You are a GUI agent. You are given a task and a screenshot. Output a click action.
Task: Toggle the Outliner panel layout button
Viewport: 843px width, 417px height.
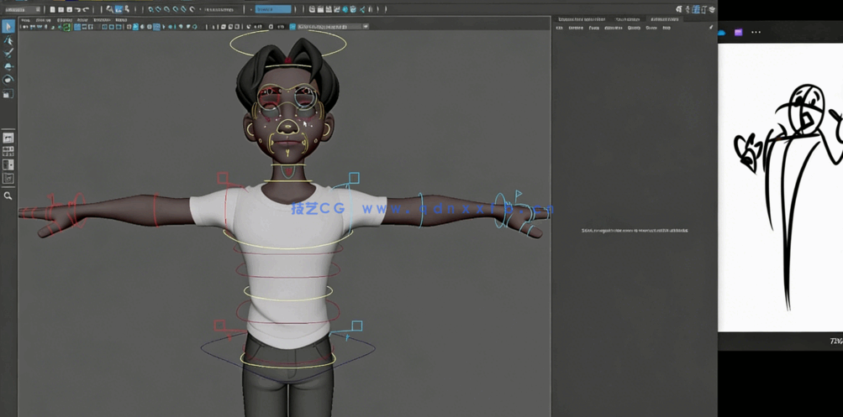8,179
